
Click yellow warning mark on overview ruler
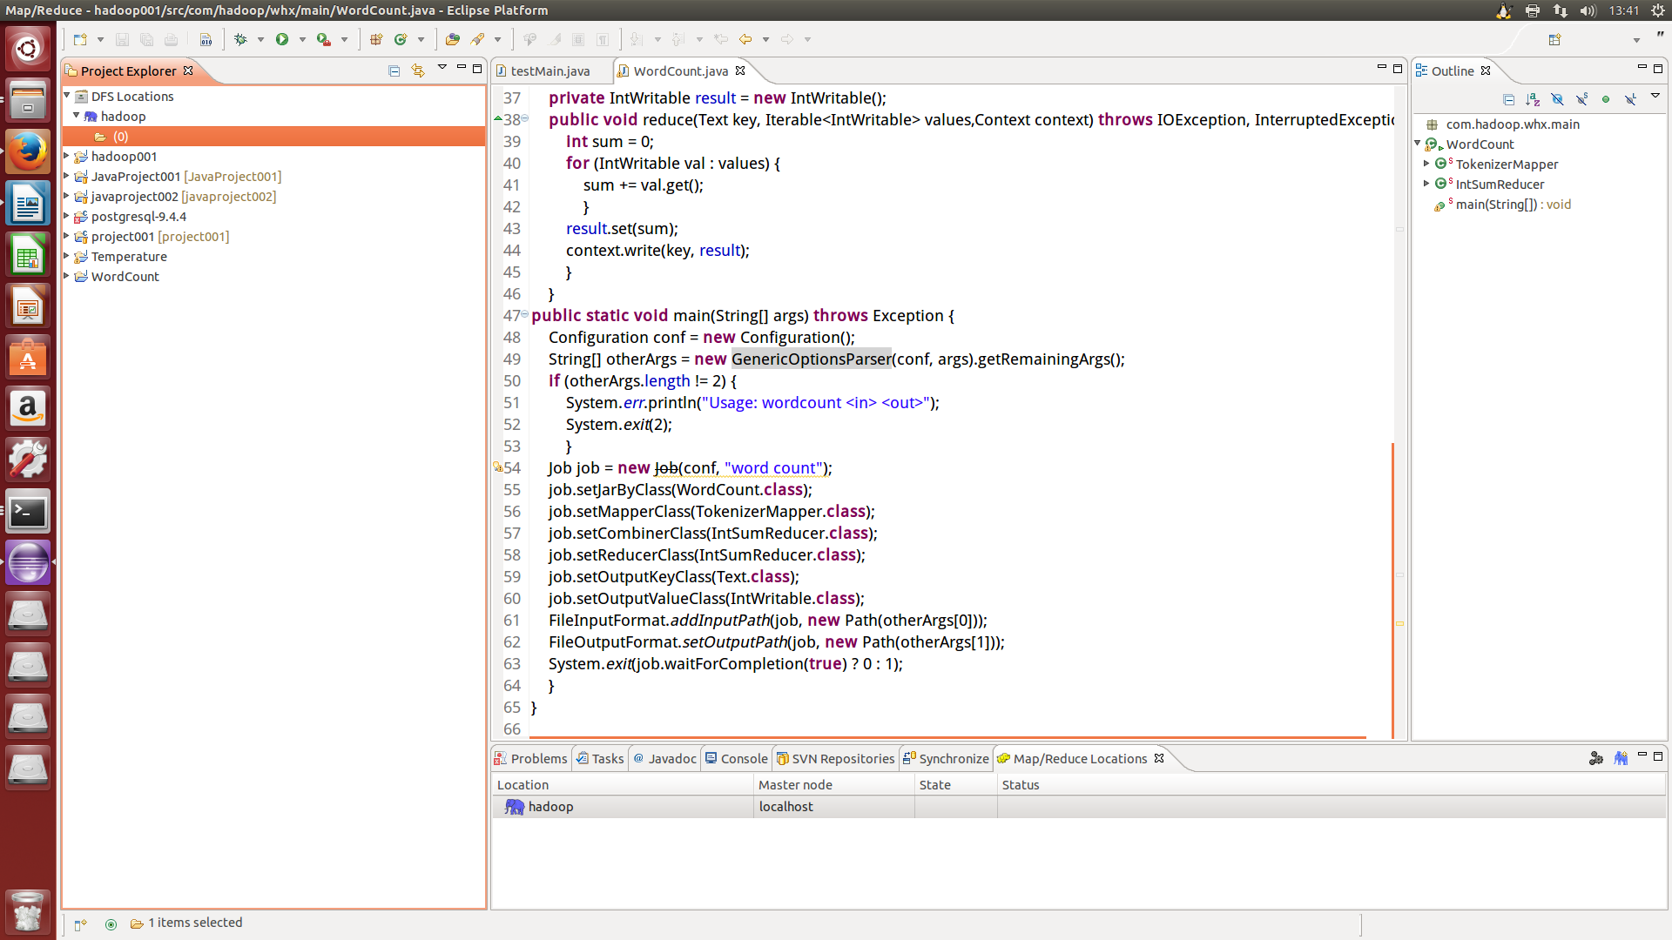pyautogui.click(x=1400, y=623)
